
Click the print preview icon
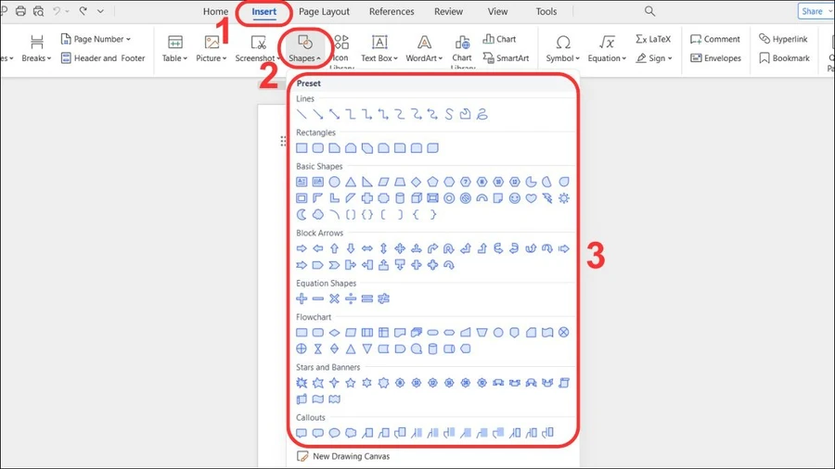click(x=38, y=11)
